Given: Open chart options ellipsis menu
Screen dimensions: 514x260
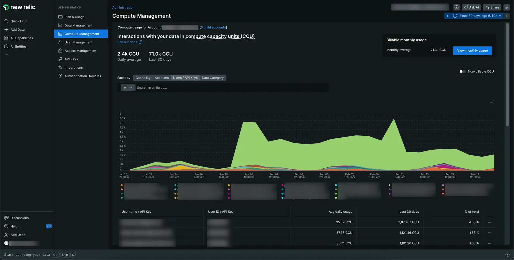Looking at the screenshot, I should tap(493, 103).
